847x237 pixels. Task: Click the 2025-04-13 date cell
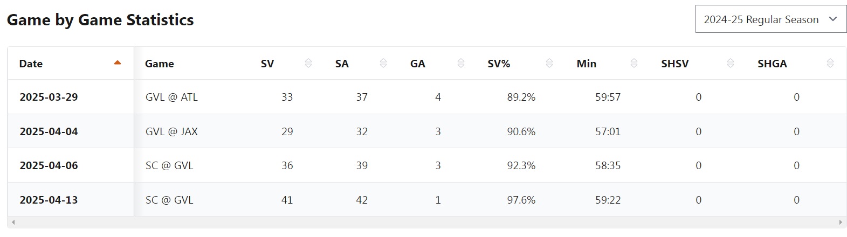[49, 200]
